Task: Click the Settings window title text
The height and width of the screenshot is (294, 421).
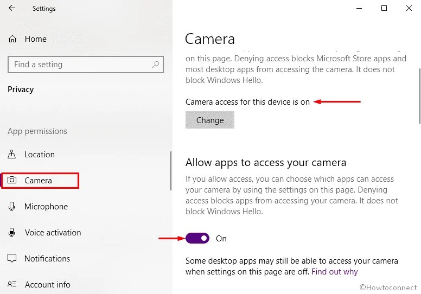Action: [x=44, y=9]
